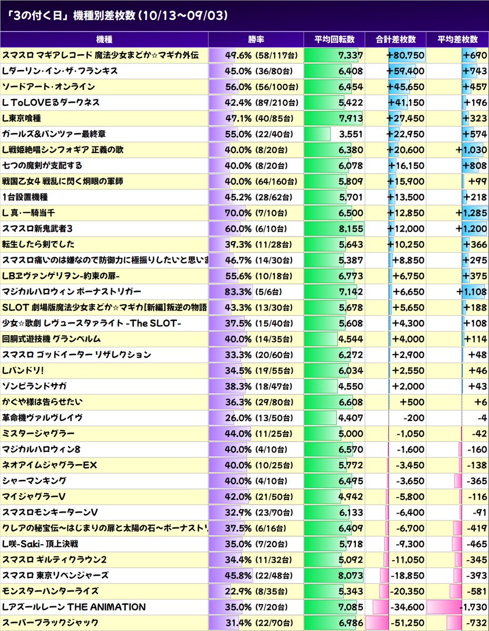This screenshot has width=489, height=631.
Task: Click the 平均回転数 column header
Action: pyautogui.click(x=334, y=39)
